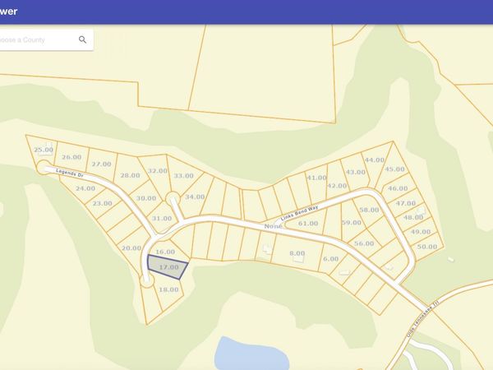
Task: Click parcel 8.00 lot
Action: point(297,253)
